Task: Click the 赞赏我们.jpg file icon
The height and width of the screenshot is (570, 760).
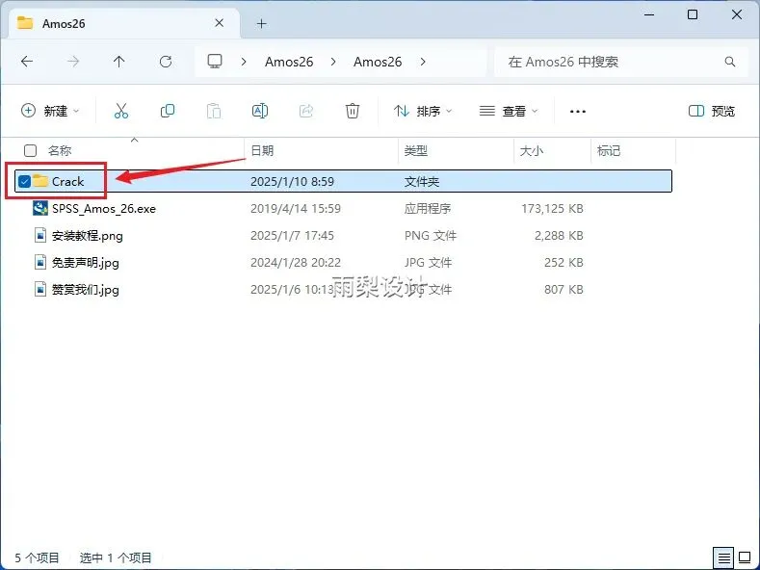Action: click(40, 290)
